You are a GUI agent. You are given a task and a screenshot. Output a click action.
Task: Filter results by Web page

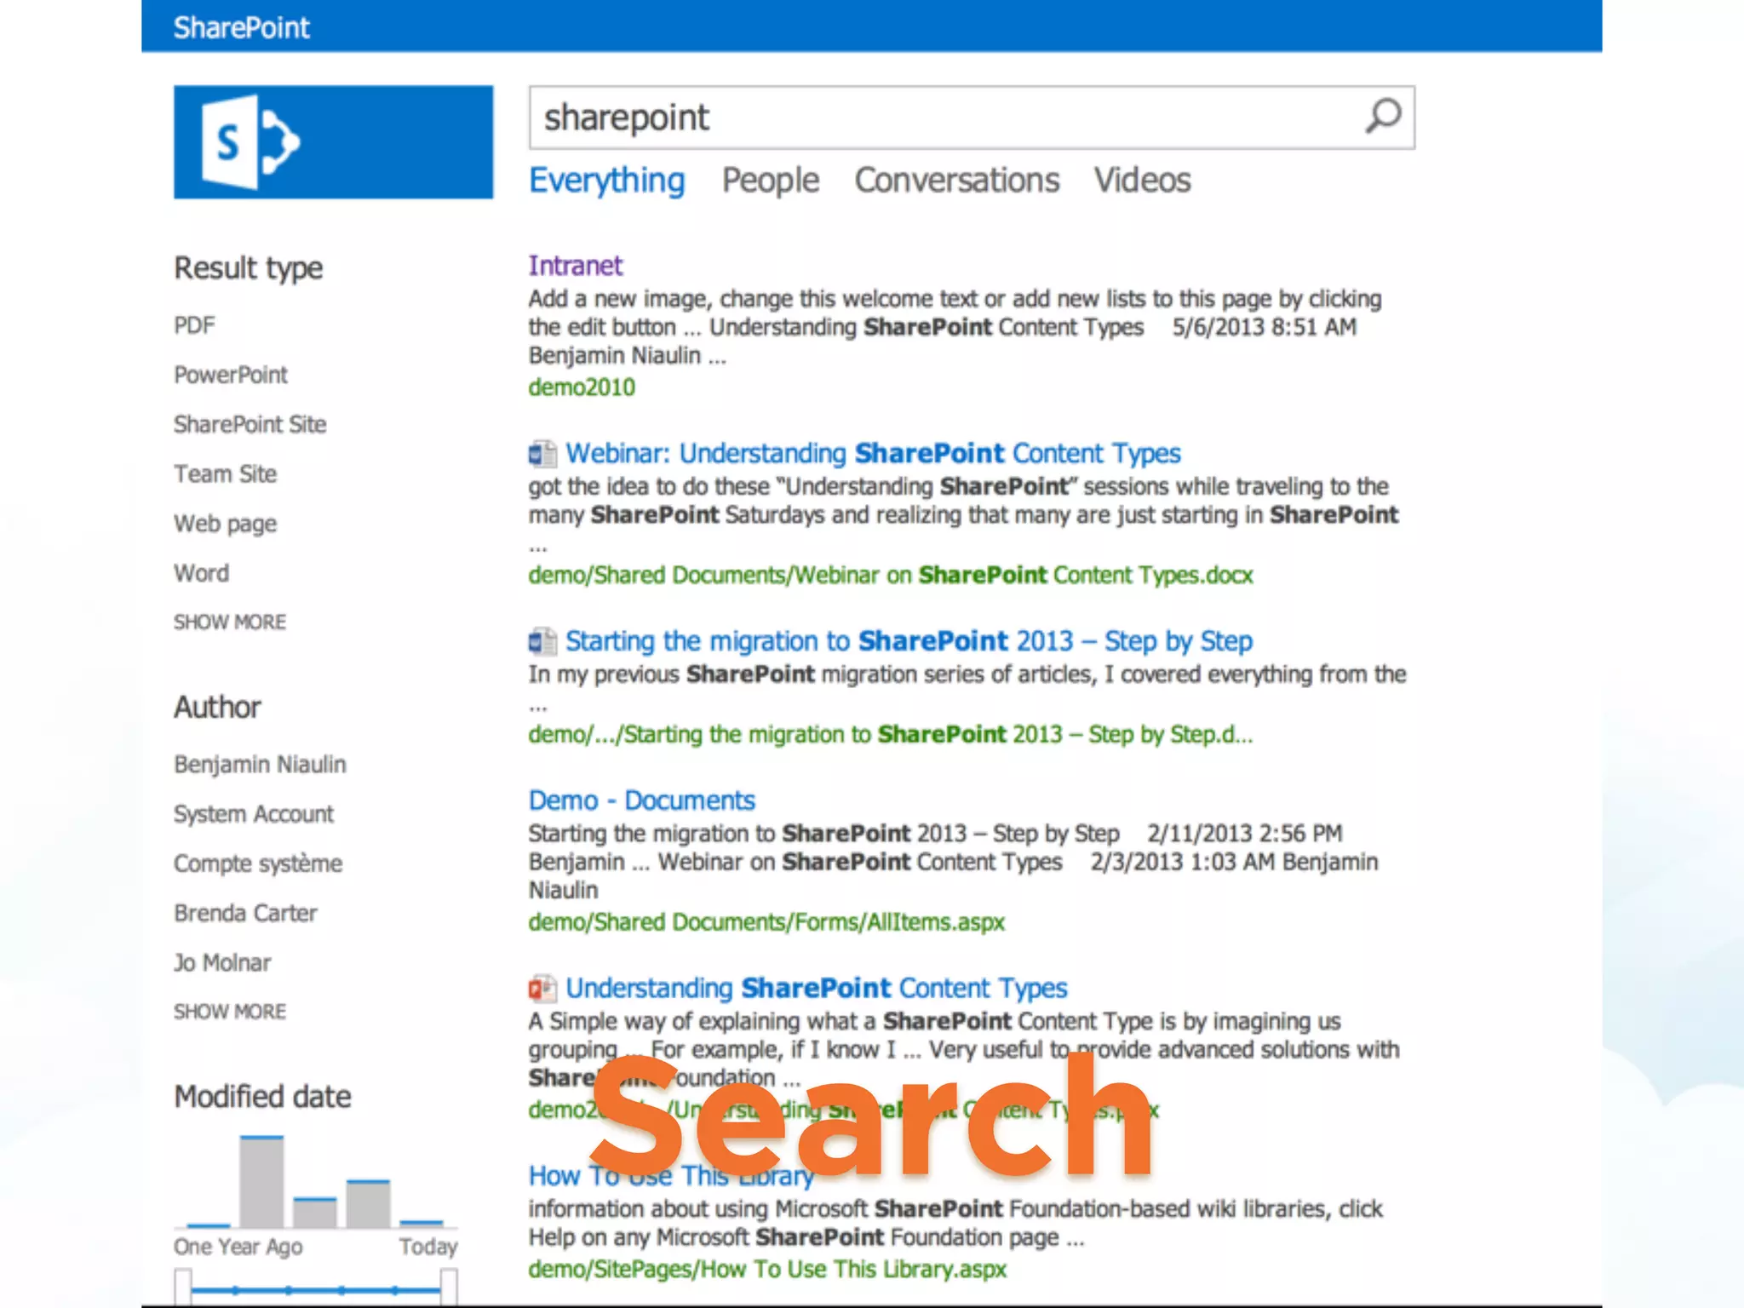[226, 524]
